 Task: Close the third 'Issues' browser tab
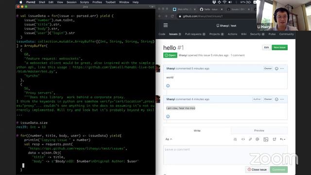click(249, 9)
